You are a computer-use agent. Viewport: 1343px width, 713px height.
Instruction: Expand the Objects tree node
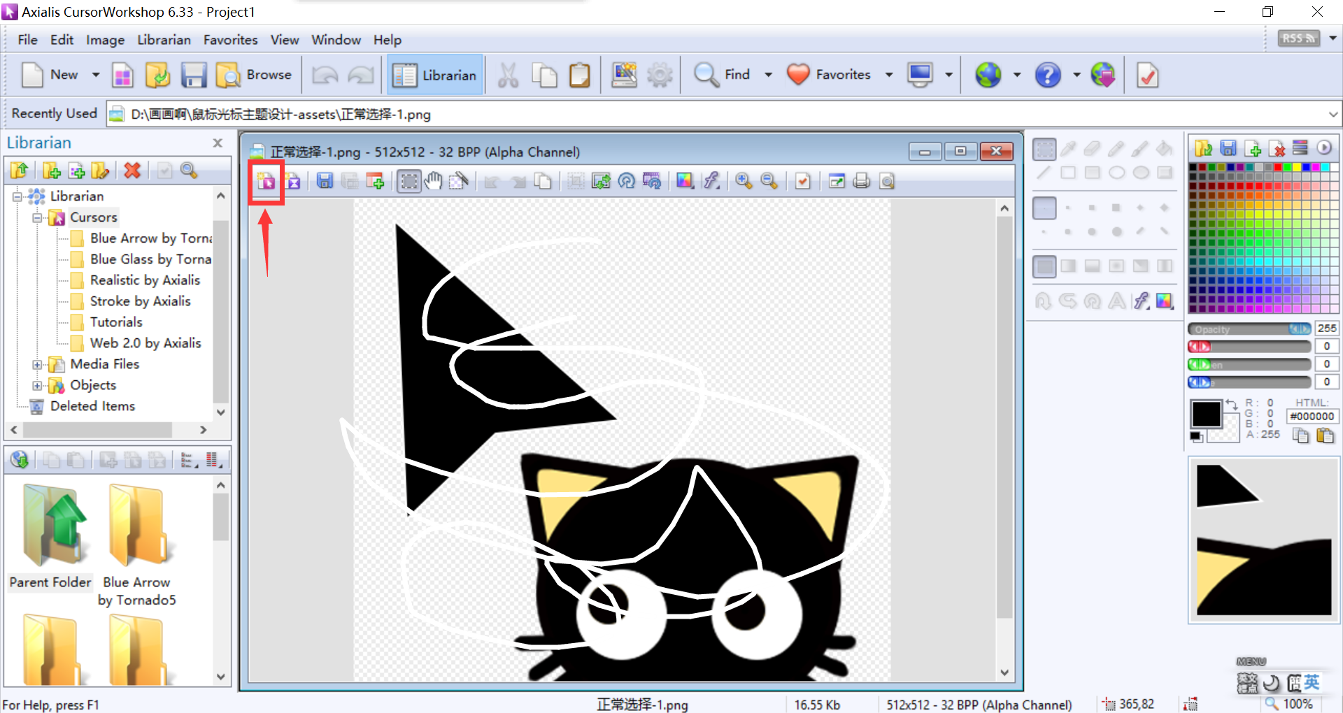[x=38, y=386]
